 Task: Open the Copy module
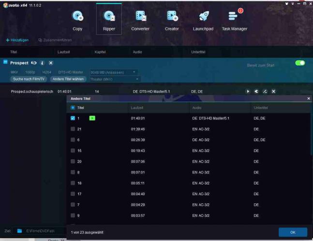(77, 21)
